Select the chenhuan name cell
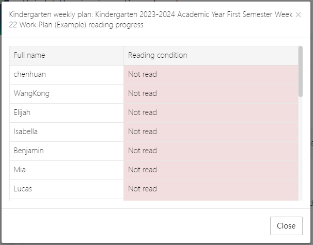The height and width of the screenshot is (245, 313). pyautogui.click(x=67, y=74)
